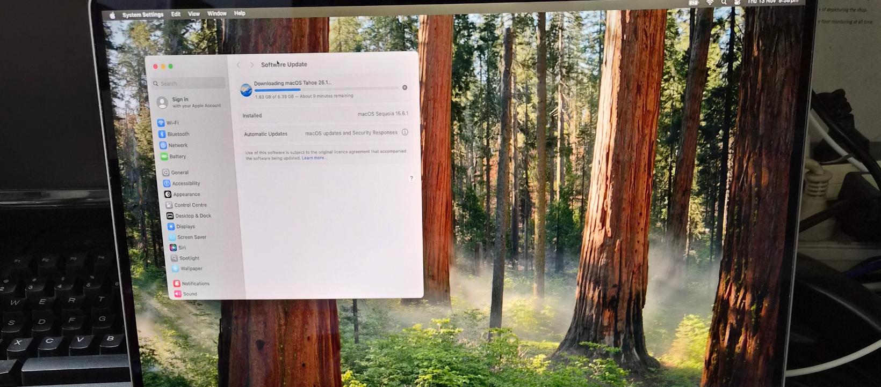Click the 'Installed' row label
The width and height of the screenshot is (881, 387).
click(x=252, y=116)
